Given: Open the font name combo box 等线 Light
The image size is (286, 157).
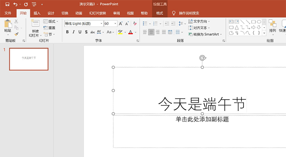Looking at the screenshot, I should [x=83, y=24].
